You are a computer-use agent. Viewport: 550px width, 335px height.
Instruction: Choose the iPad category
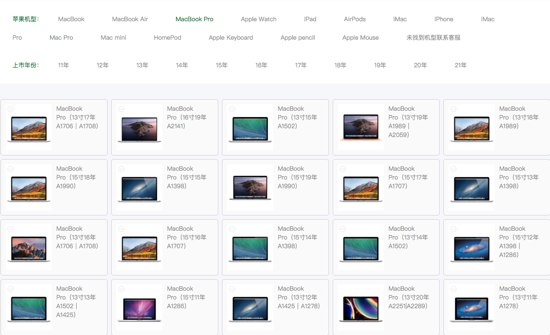click(x=310, y=19)
